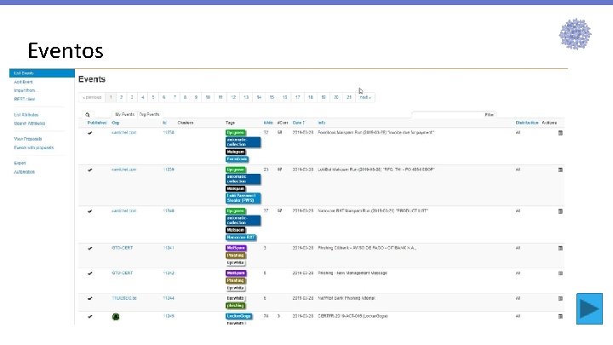The height and width of the screenshot is (345, 613).
Task: Open Automation in the sidebar
Action: click(24, 172)
